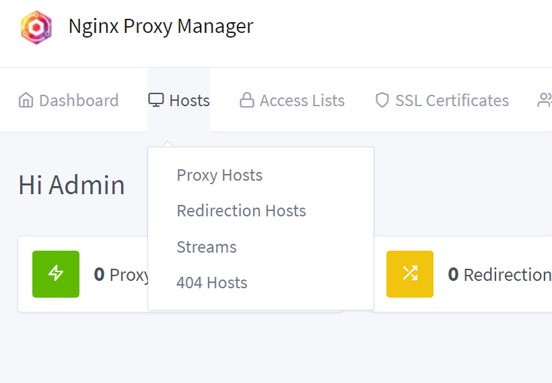Click the Hosts monitor icon
This screenshot has width=552, height=383.
point(156,100)
